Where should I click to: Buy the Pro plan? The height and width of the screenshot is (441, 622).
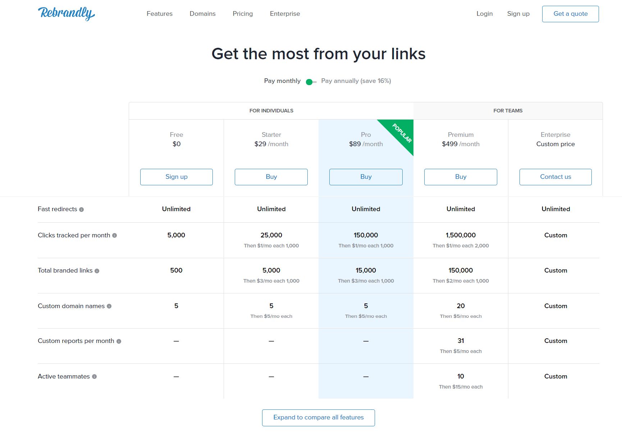366,177
